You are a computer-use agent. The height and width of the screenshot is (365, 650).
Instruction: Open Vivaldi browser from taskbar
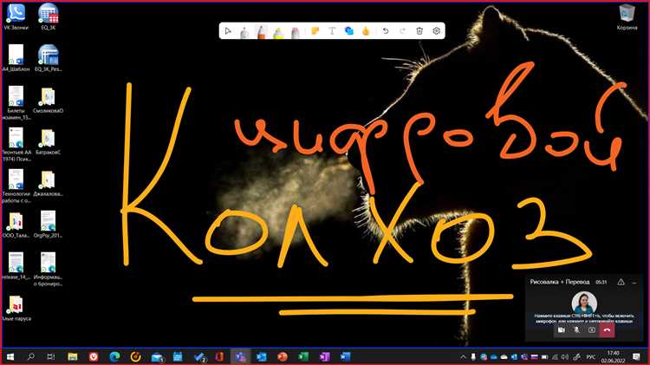pyautogui.click(x=94, y=356)
